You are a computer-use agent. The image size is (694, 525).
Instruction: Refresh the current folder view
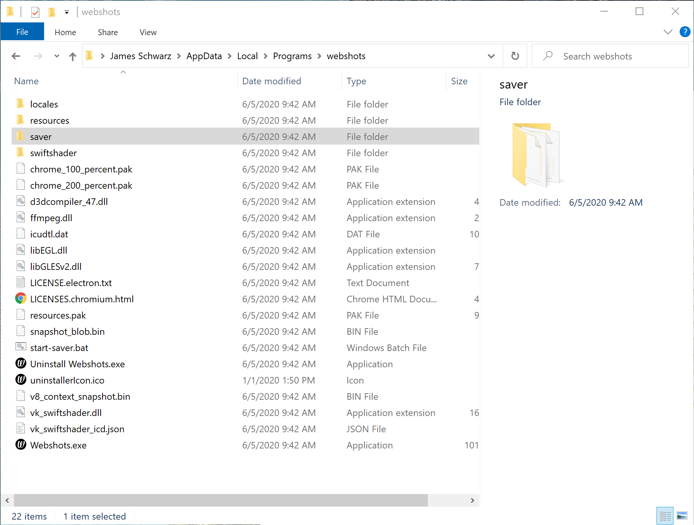pos(515,56)
